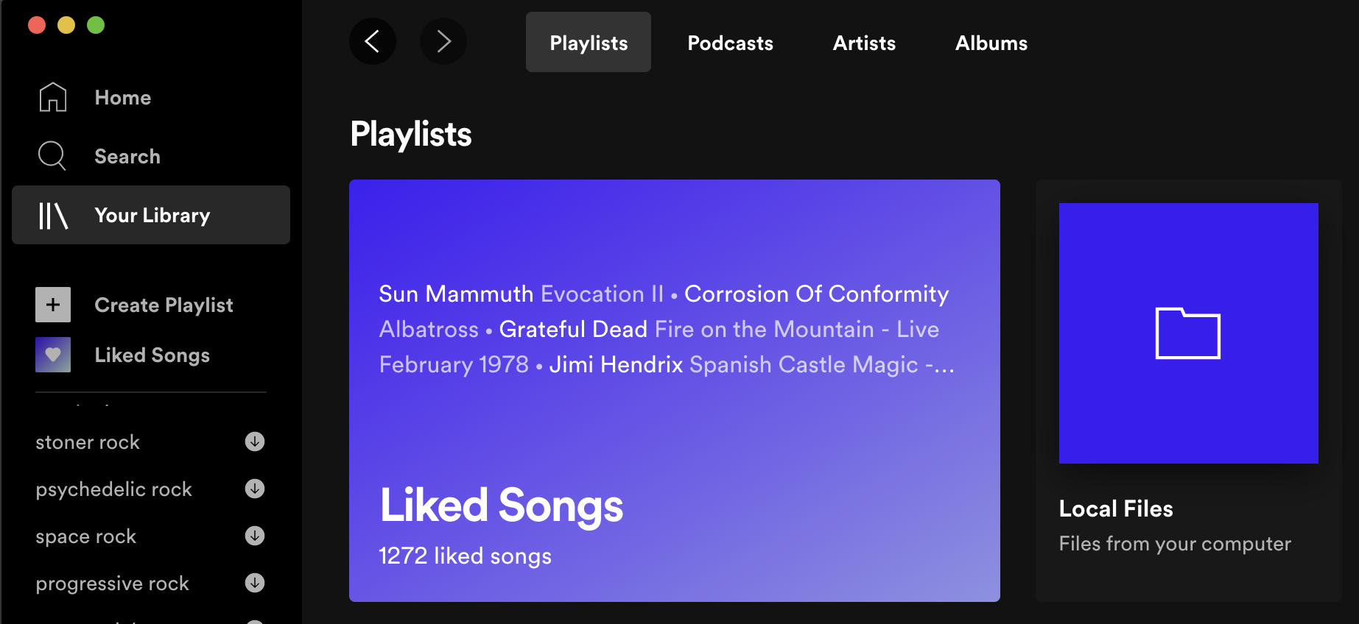The height and width of the screenshot is (624, 1359).
Task: Open the stoner rock playlist
Action: pyautogui.click(x=88, y=442)
